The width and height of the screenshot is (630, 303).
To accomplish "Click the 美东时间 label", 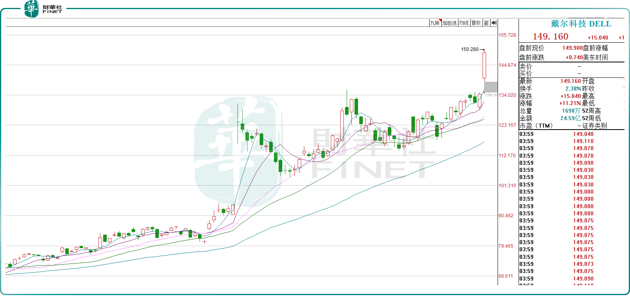I will tap(595, 57).
